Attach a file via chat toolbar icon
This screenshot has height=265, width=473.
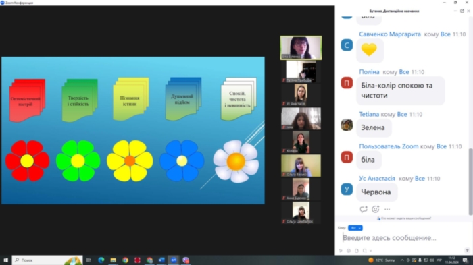[x=357, y=251]
